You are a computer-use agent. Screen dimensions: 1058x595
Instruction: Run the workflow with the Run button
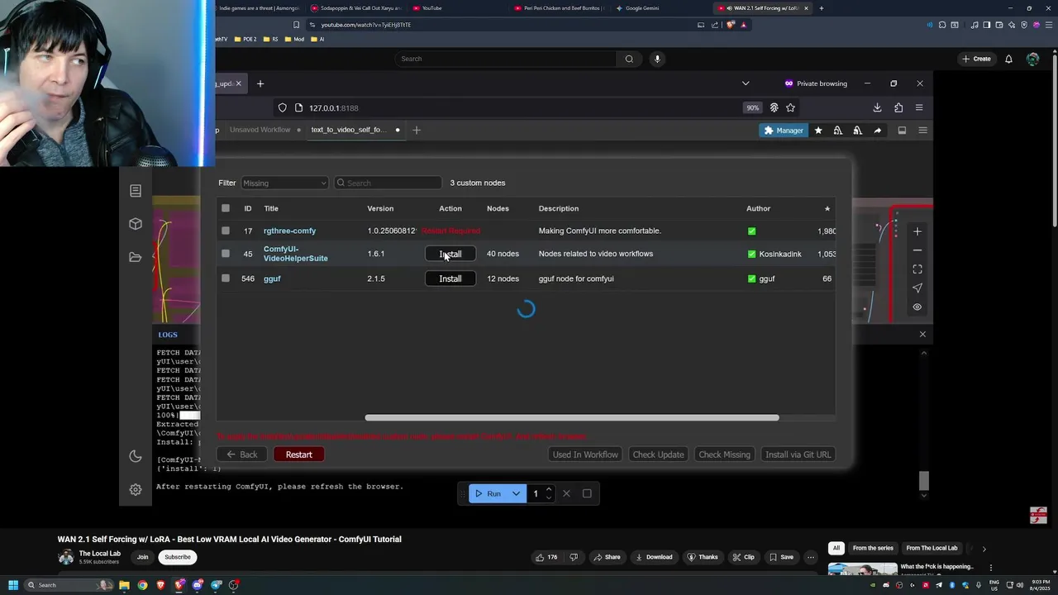click(488, 493)
